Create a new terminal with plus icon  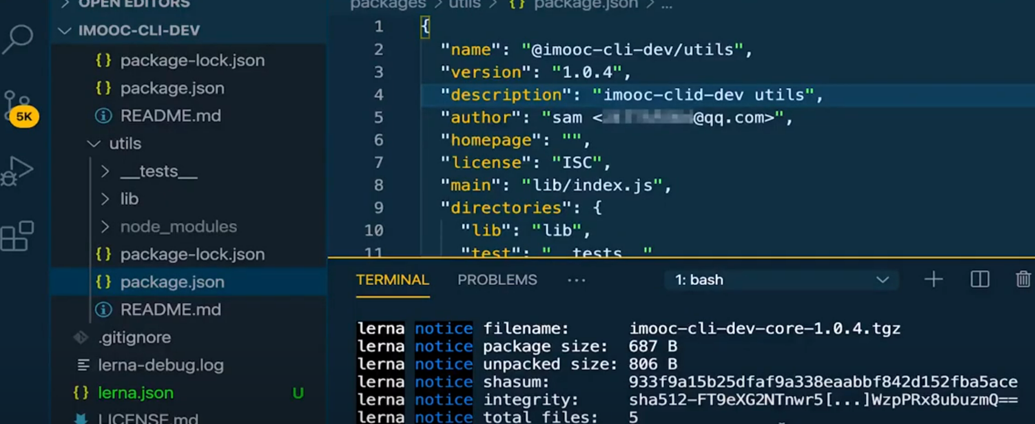click(934, 279)
